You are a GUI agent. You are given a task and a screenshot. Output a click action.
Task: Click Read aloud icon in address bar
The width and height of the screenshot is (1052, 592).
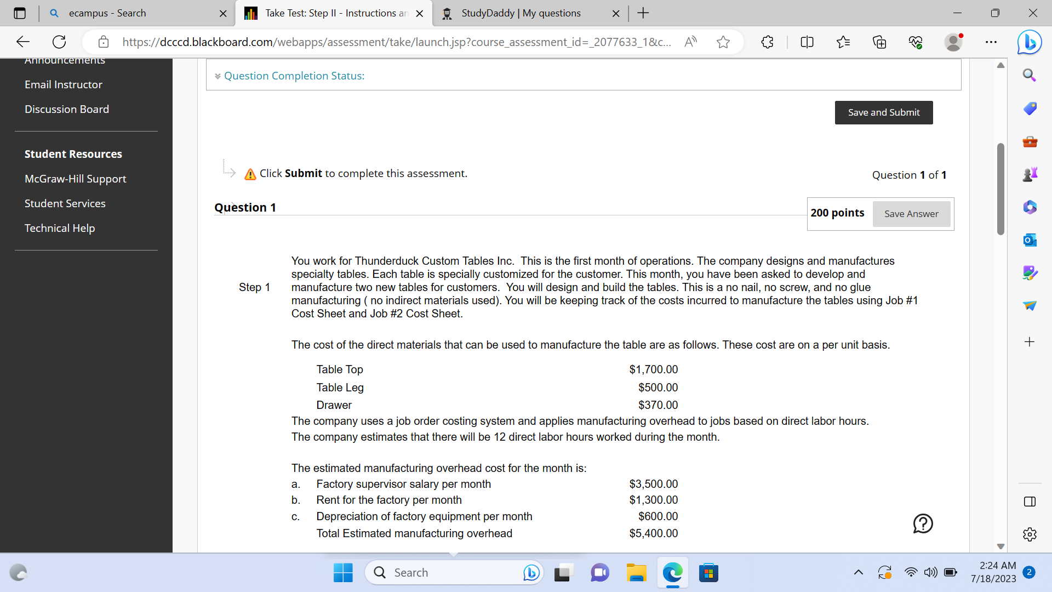(690, 42)
